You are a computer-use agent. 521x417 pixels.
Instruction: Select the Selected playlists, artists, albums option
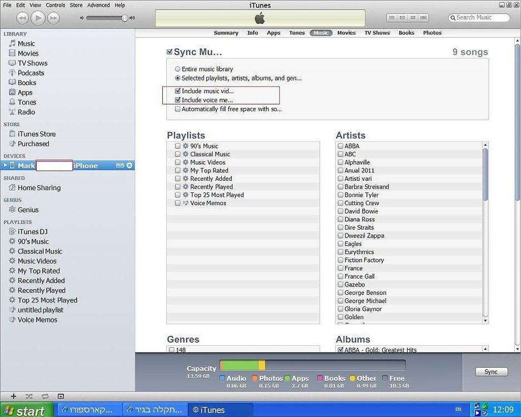click(x=177, y=78)
